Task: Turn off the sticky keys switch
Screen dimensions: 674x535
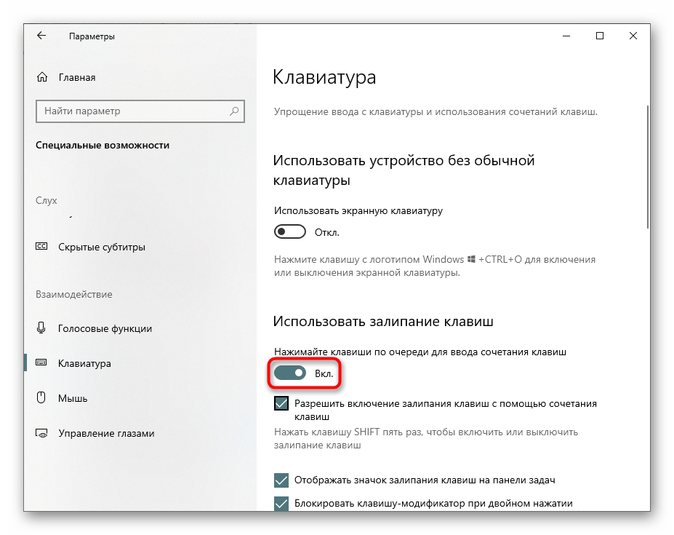Action: click(289, 373)
